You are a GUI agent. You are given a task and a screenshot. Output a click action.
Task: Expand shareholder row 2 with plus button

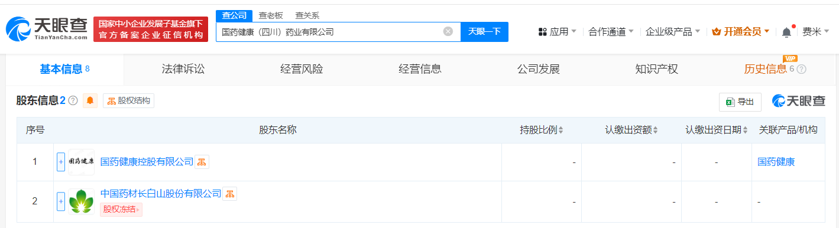(x=61, y=201)
